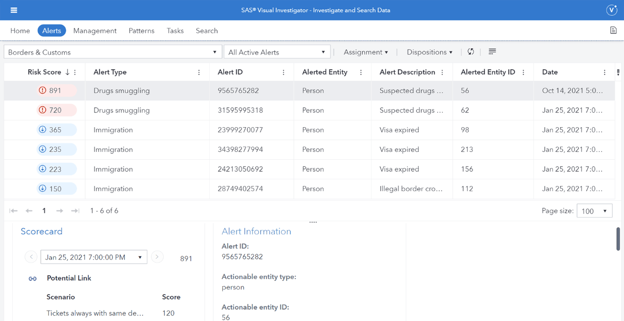This screenshot has width=624, height=321.
Task: Open the alerts summary view icon
Action: pos(492,52)
